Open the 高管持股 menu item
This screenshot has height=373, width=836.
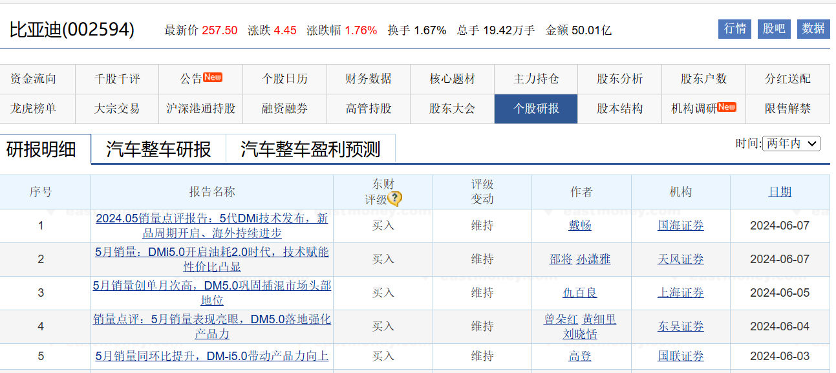369,109
